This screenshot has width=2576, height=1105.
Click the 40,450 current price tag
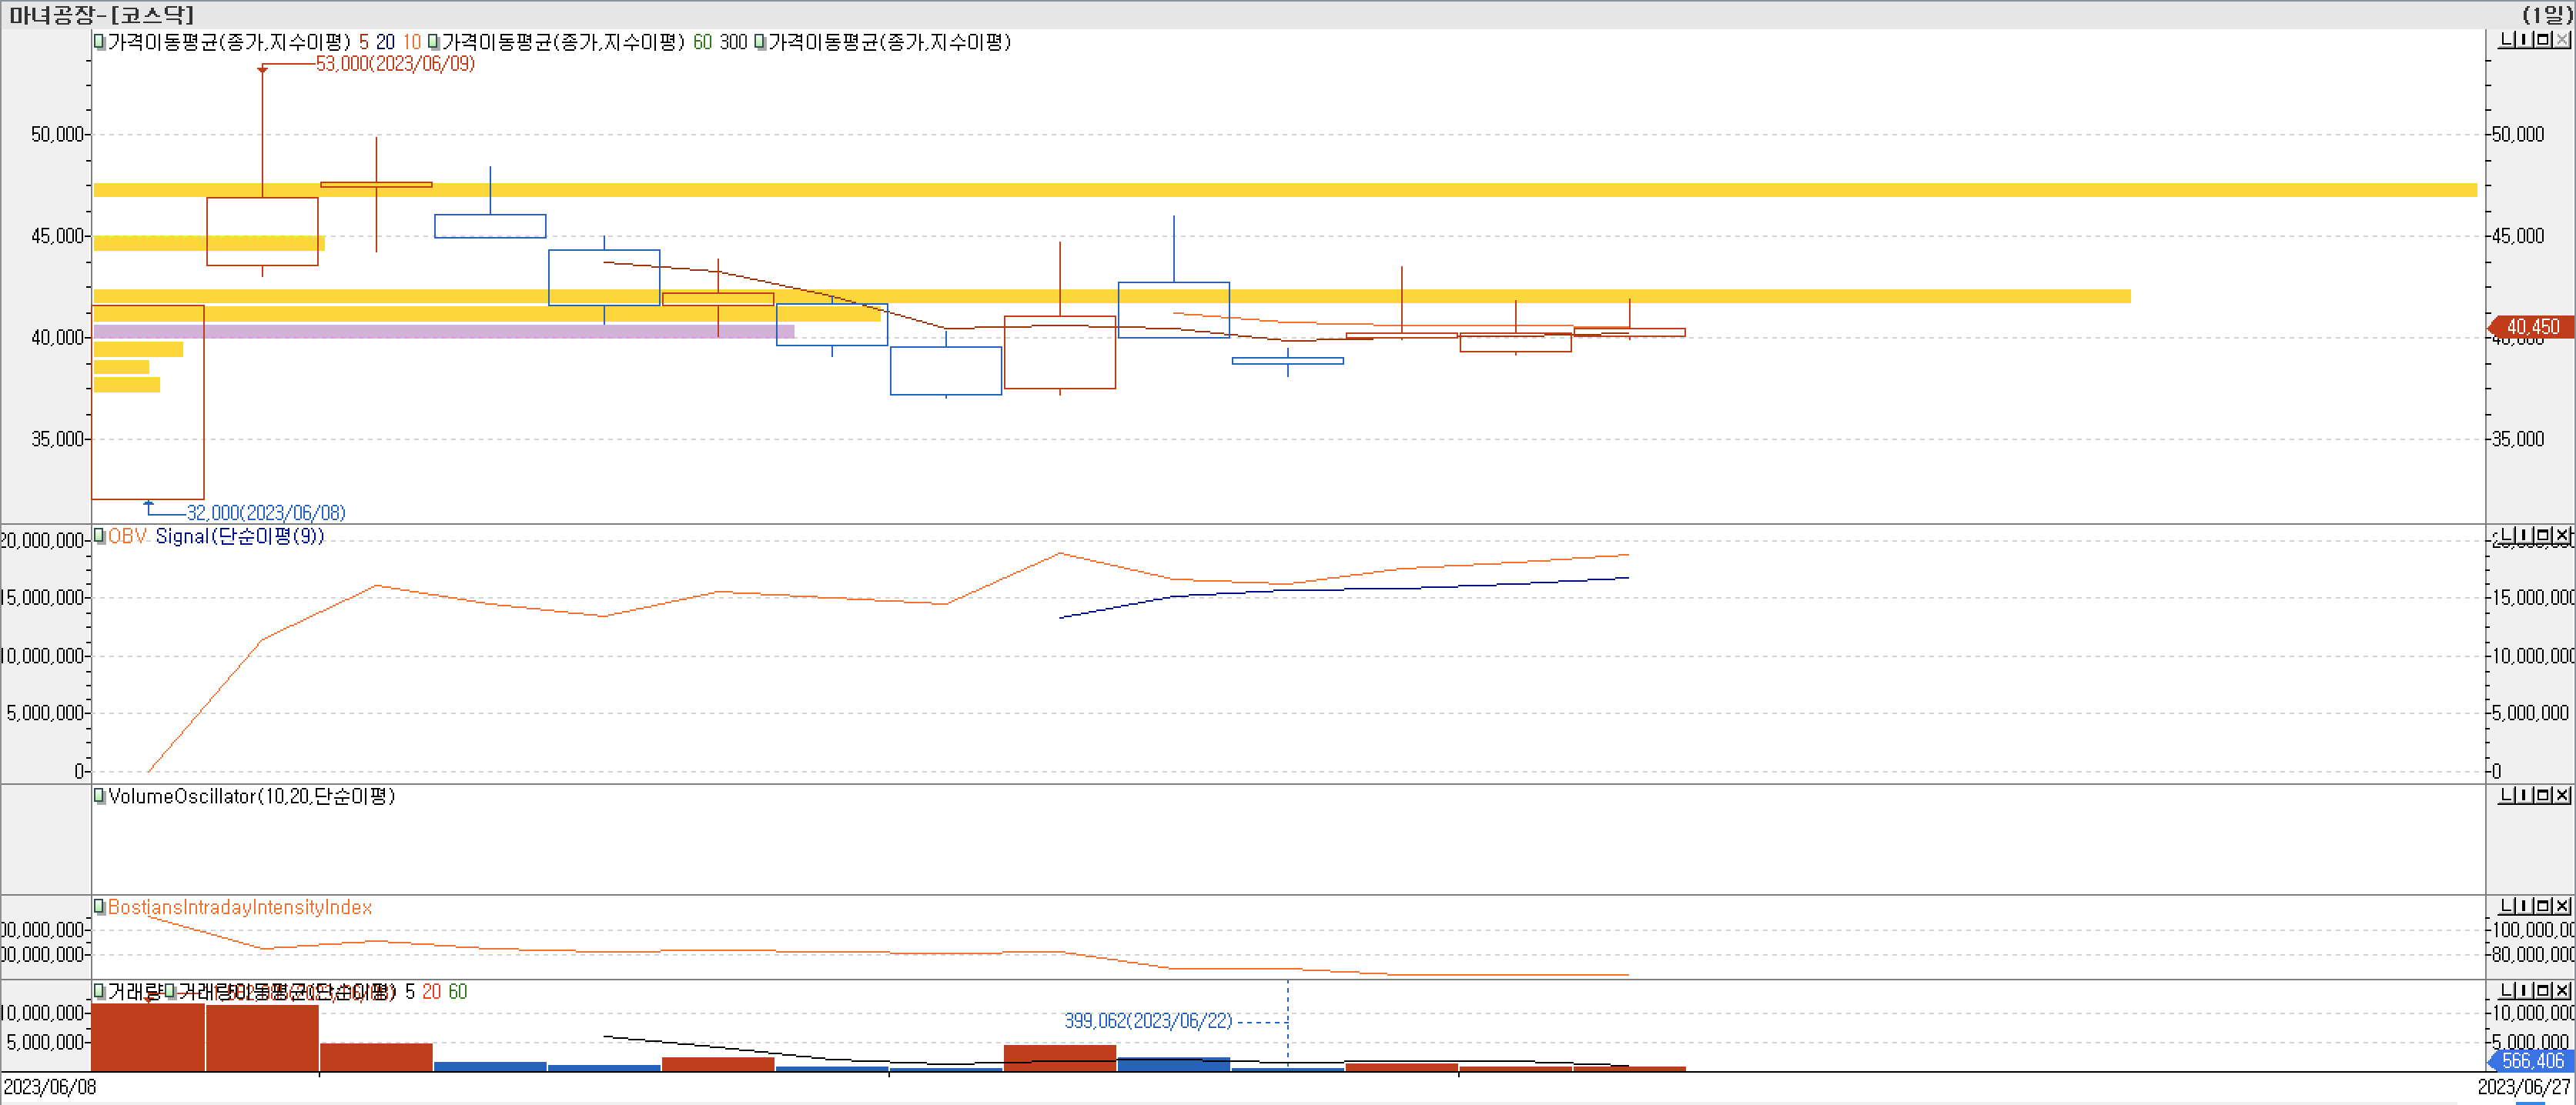click(x=2532, y=327)
